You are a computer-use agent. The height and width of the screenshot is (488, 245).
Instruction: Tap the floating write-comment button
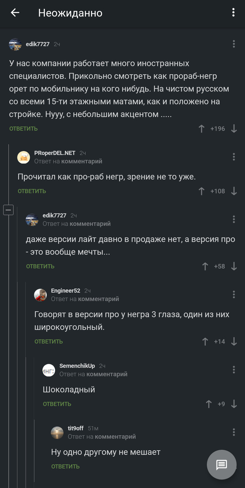pos(222,465)
